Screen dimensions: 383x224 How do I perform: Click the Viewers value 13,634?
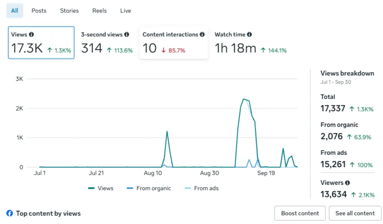coord(333,194)
